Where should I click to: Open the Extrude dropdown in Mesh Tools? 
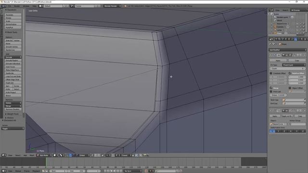[13, 57]
